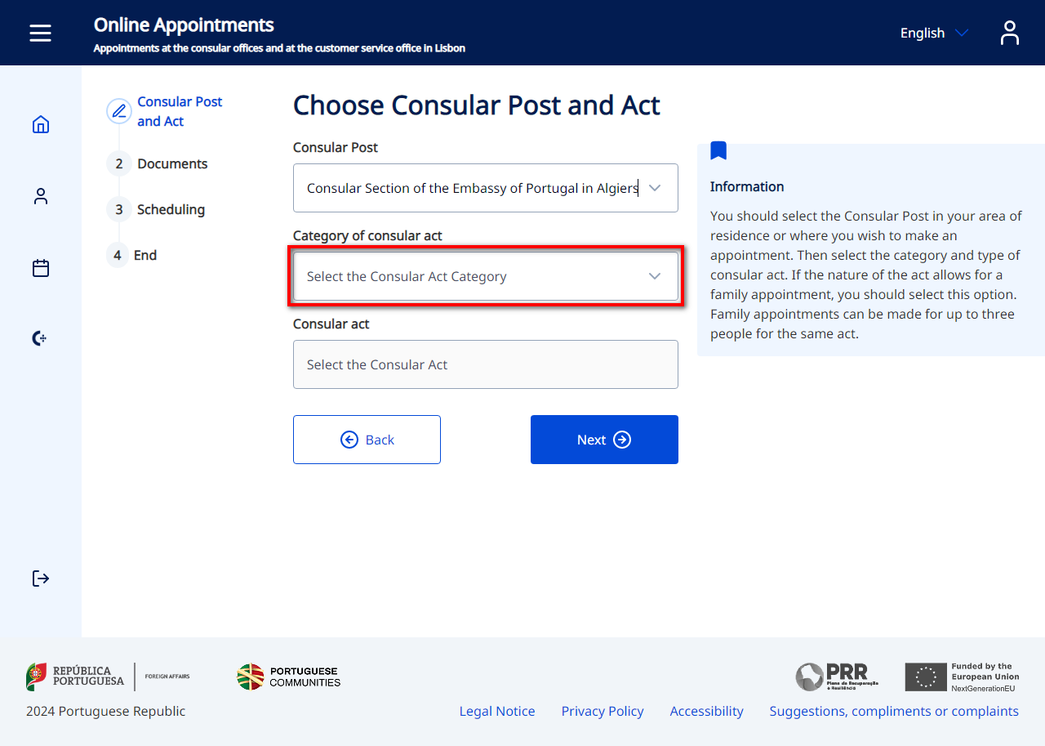Open the Privacy Policy link
Viewport: 1045px width, 746px height.
[x=602, y=711]
